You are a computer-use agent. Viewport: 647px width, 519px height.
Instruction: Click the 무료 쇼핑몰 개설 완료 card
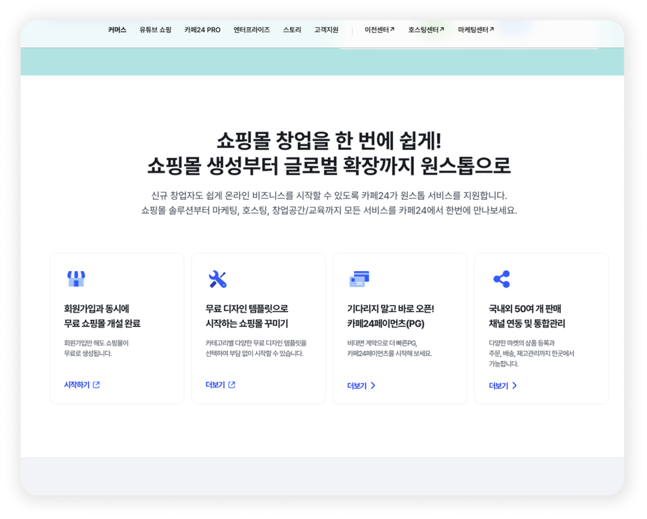pos(116,327)
